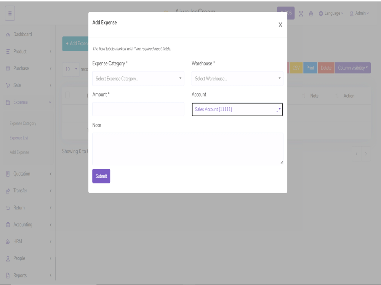Expand the Product menu chevron

51,51
